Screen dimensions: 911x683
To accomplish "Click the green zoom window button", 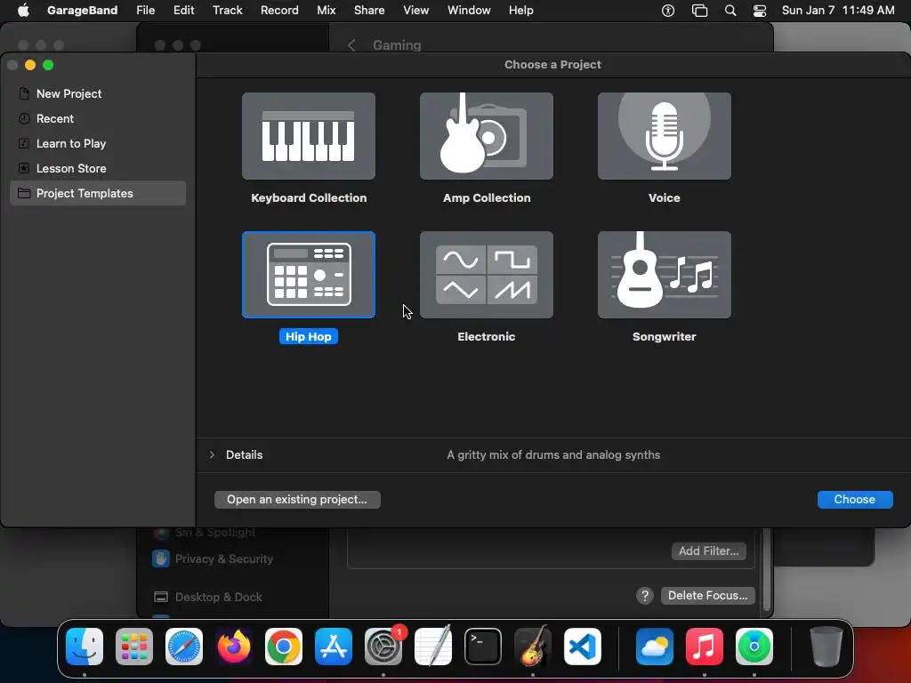I will 48,65.
